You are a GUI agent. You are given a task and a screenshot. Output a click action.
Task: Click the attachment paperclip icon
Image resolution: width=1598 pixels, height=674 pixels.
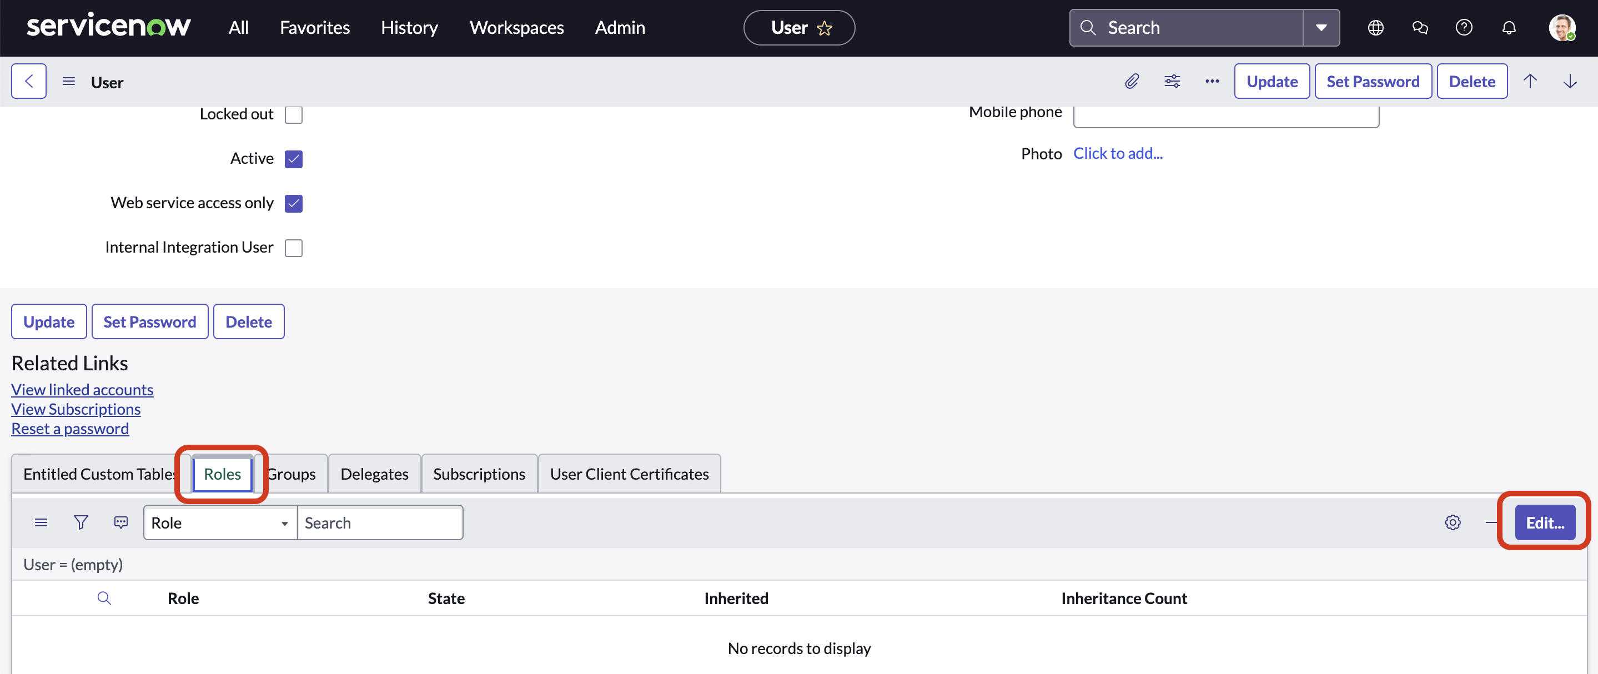coord(1132,81)
